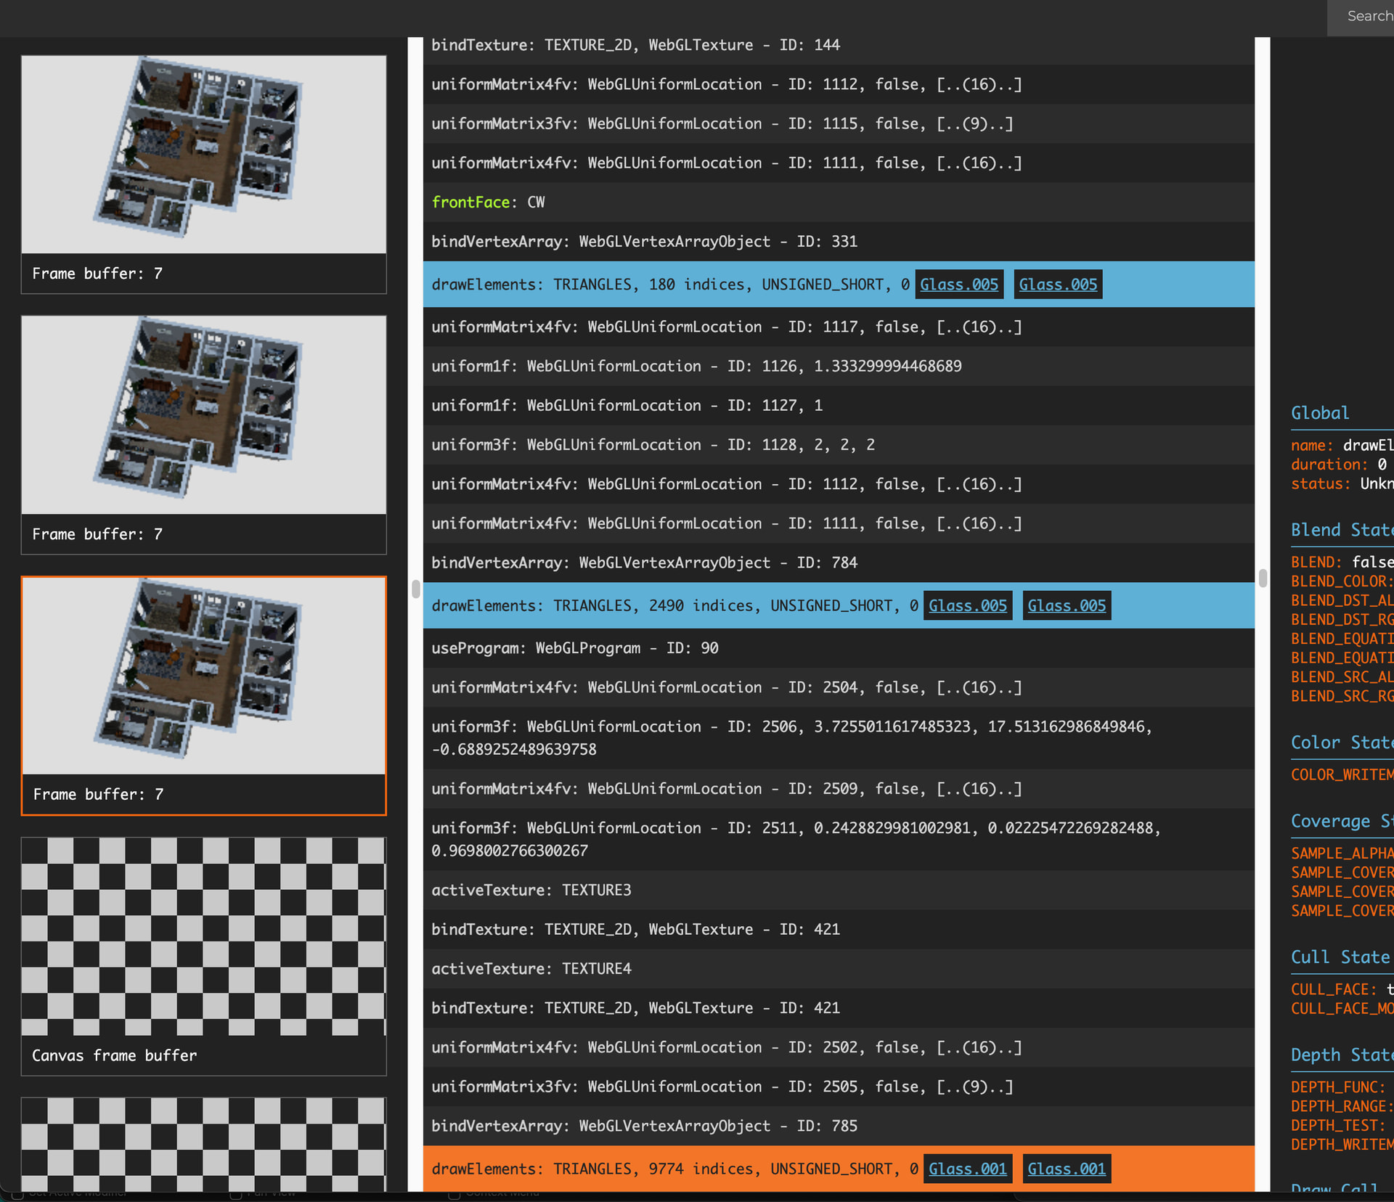
Task: Open first Glass.005 link on 180 indices row
Action: [958, 285]
